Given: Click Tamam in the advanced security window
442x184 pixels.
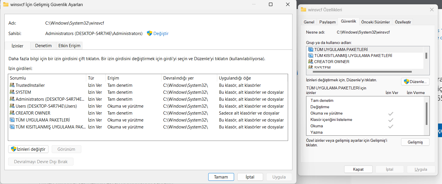Looking at the screenshot, I should pos(221,177).
